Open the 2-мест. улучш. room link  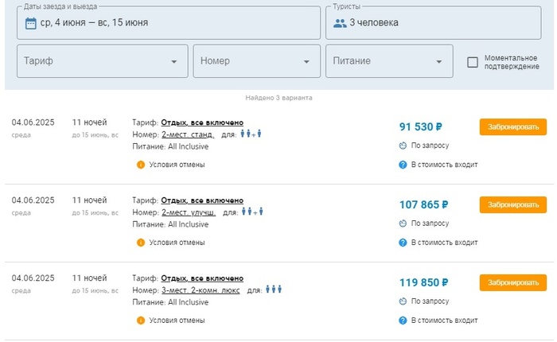[189, 212]
